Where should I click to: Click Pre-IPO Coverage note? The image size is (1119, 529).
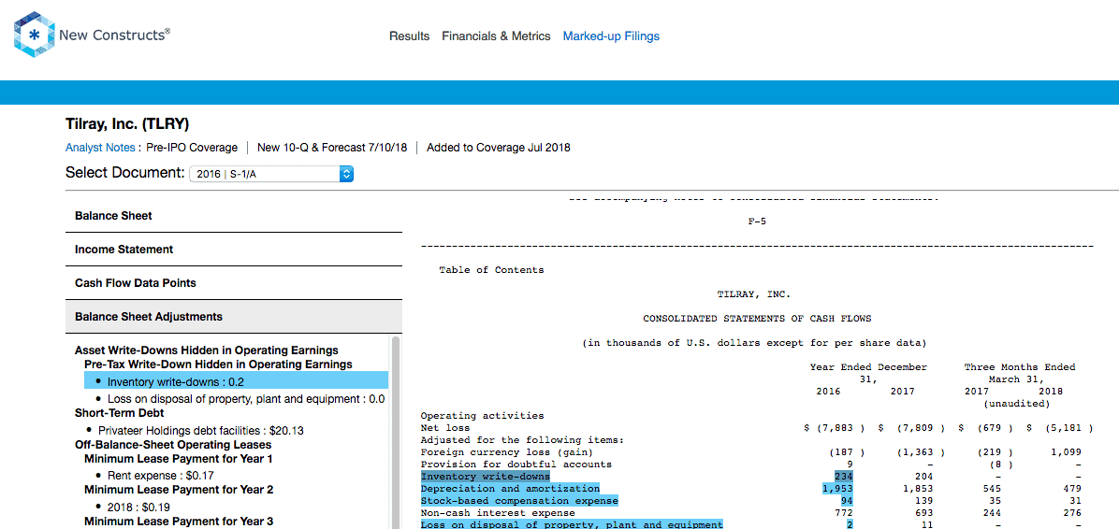tap(192, 148)
